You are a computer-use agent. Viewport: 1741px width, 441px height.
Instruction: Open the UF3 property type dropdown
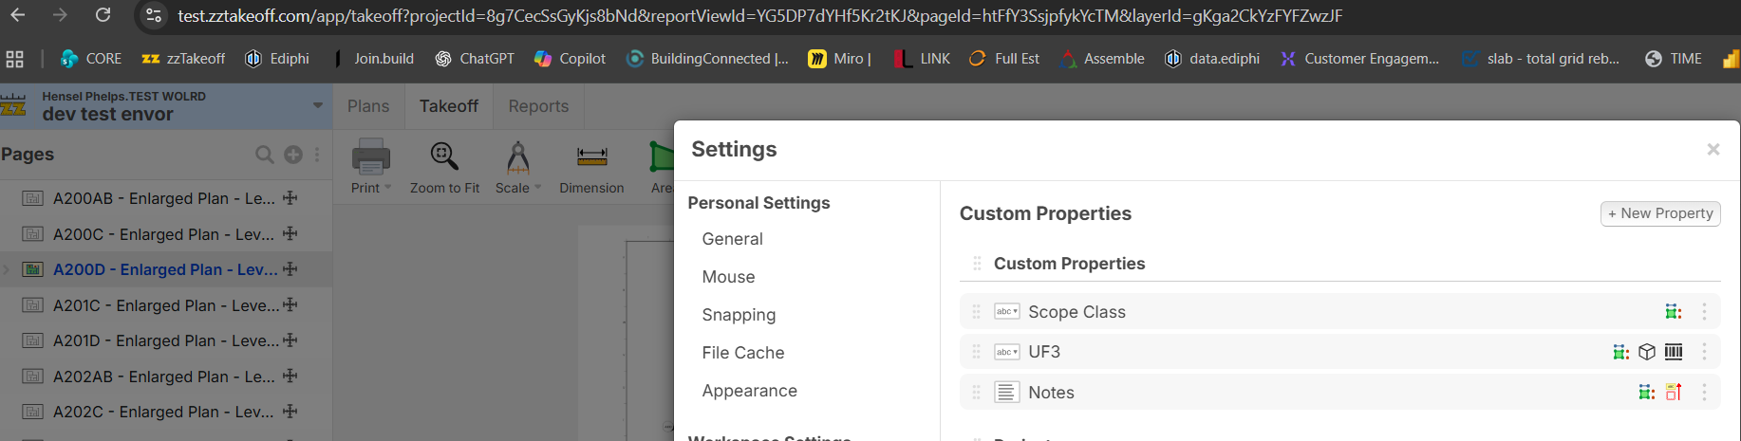click(1006, 352)
